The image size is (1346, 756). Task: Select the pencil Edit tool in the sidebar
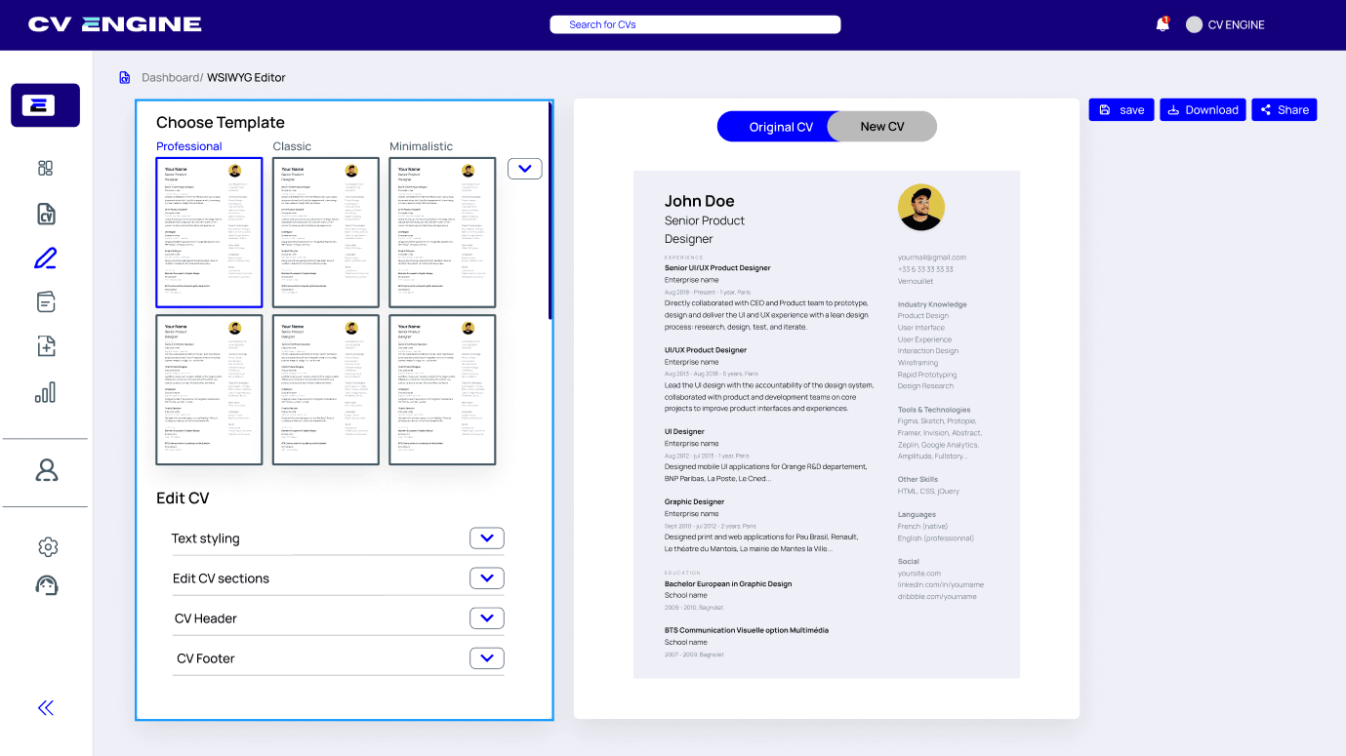[45, 258]
